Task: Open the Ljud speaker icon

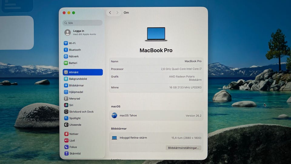Action: [66, 140]
